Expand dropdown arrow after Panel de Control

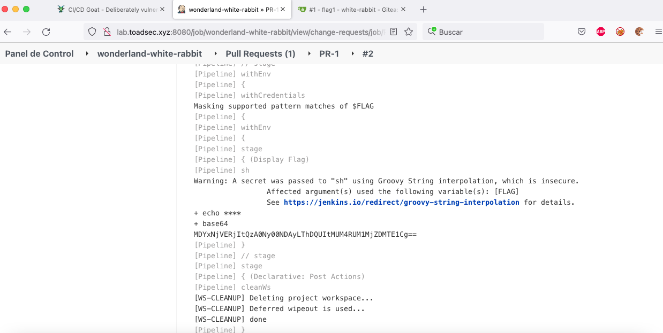point(87,53)
